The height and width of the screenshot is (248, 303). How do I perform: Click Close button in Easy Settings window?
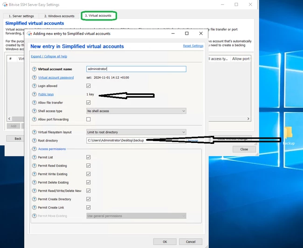244,149
